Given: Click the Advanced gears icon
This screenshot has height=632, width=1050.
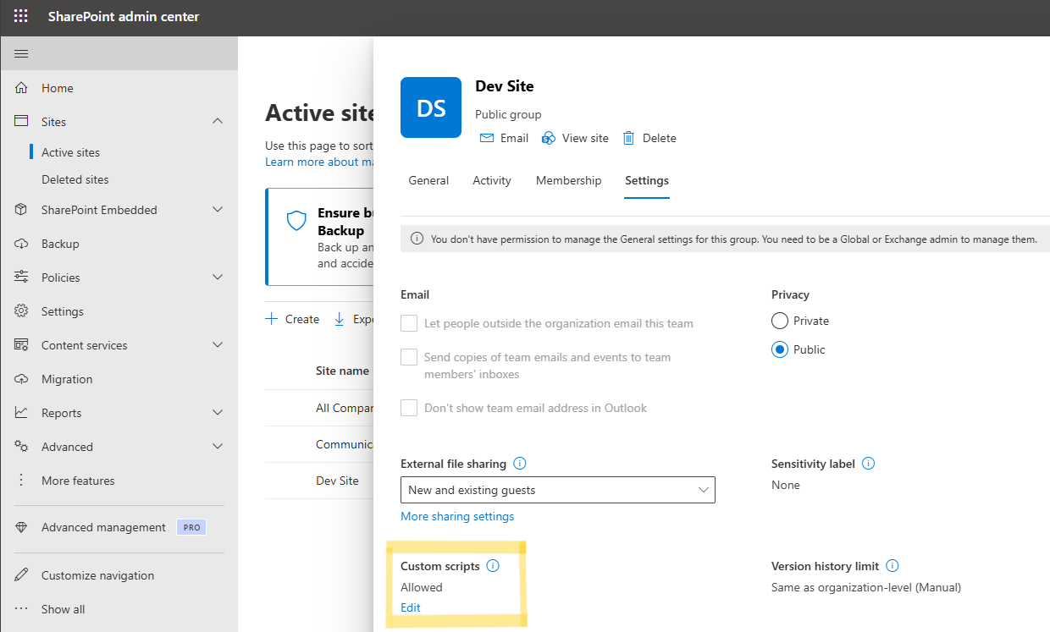Looking at the screenshot, I should (x=22, y=447).
